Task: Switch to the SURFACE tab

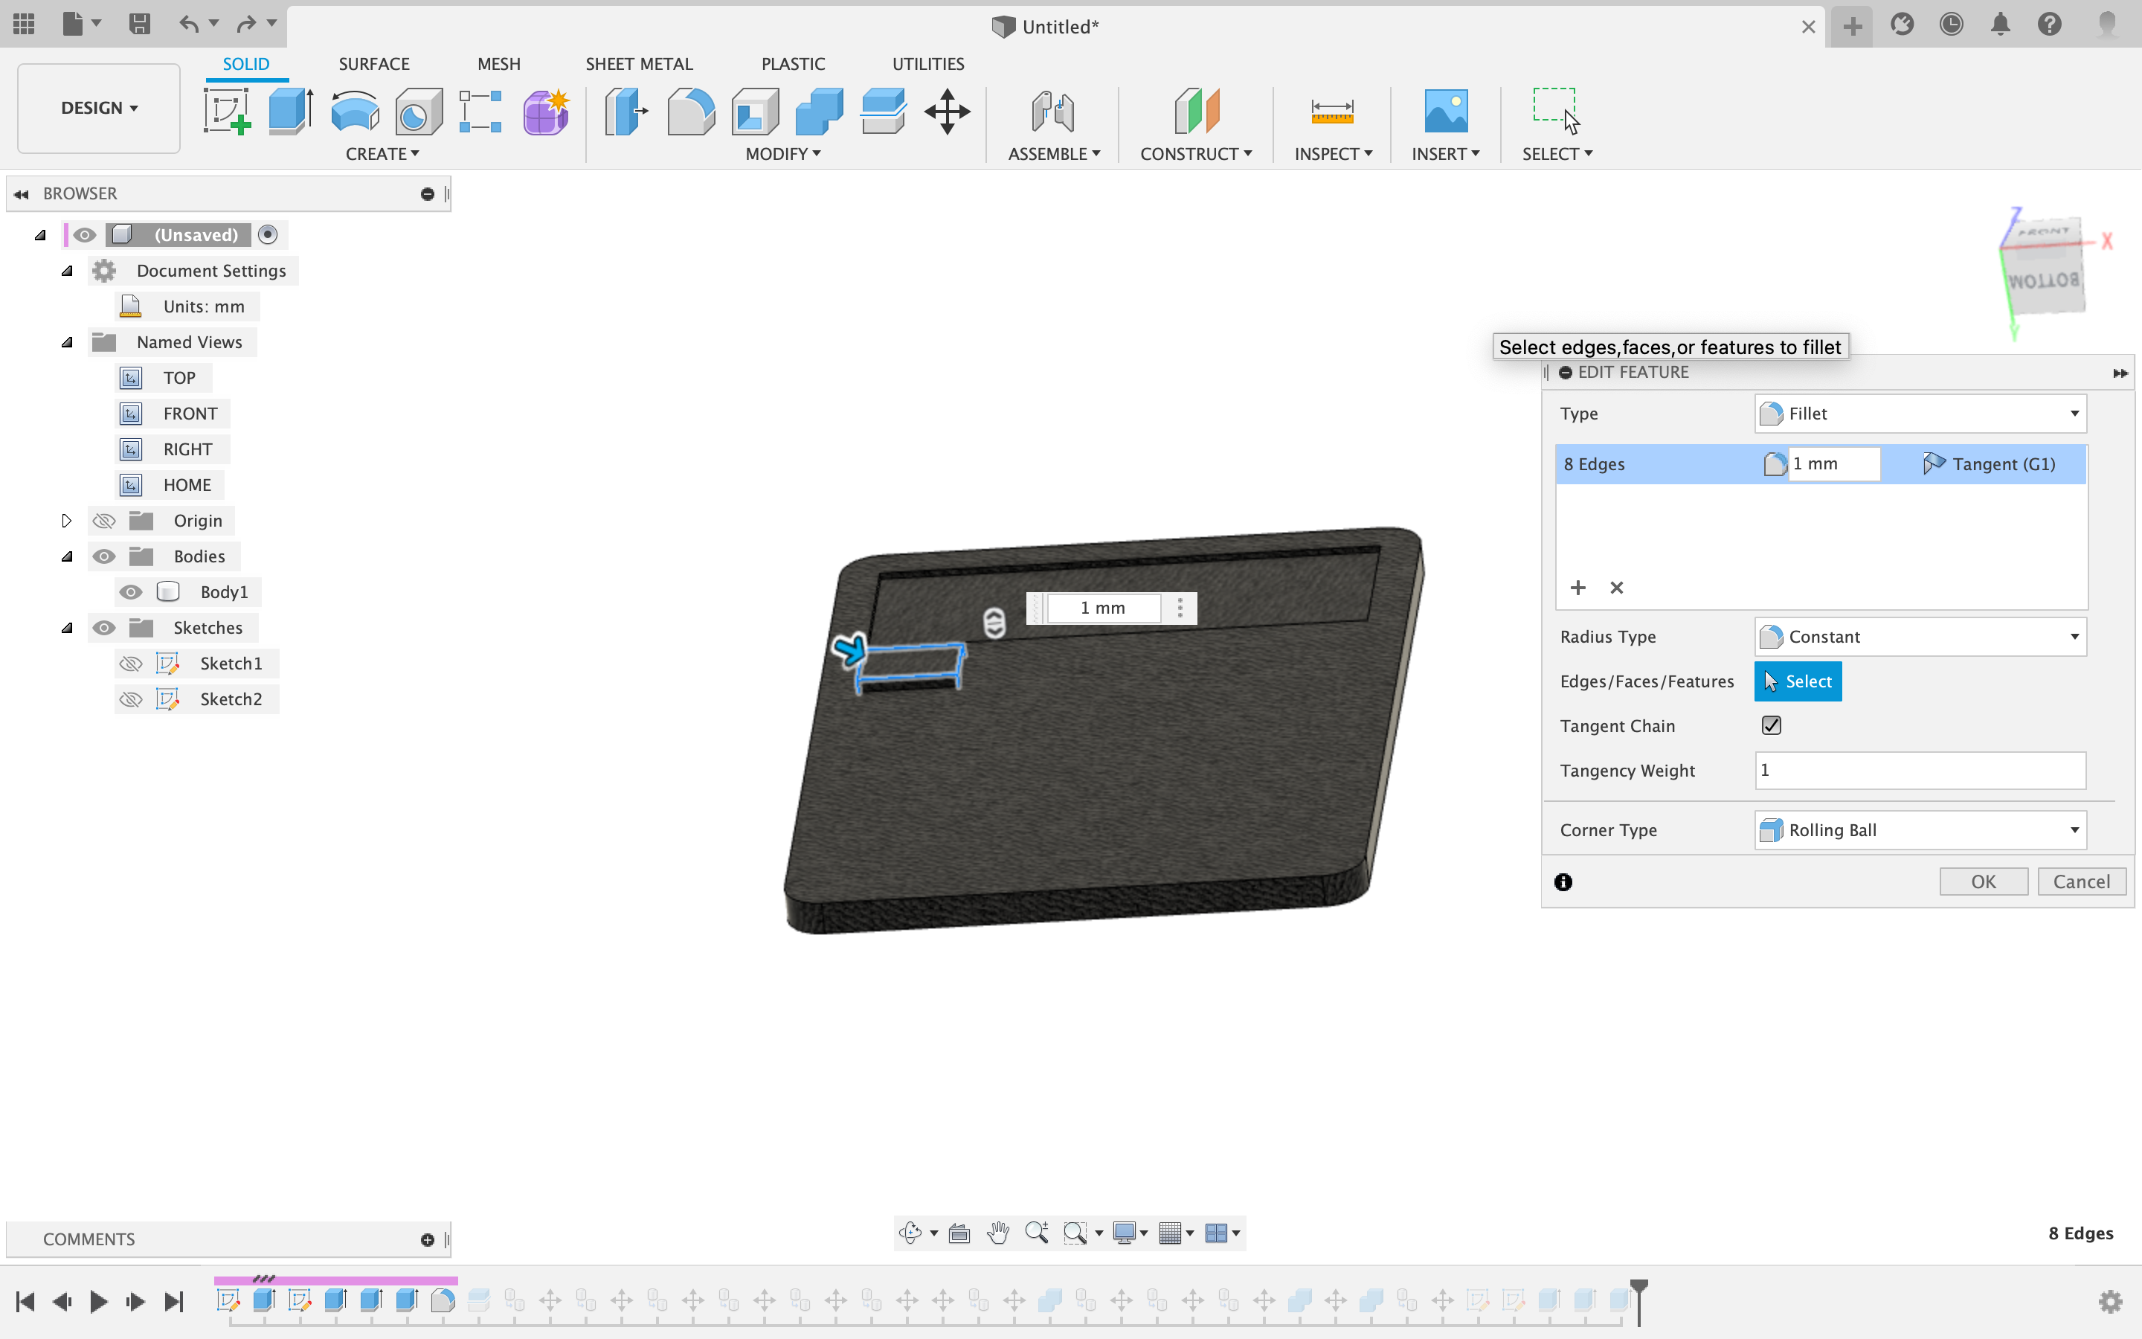Action: tap(373, 64)
